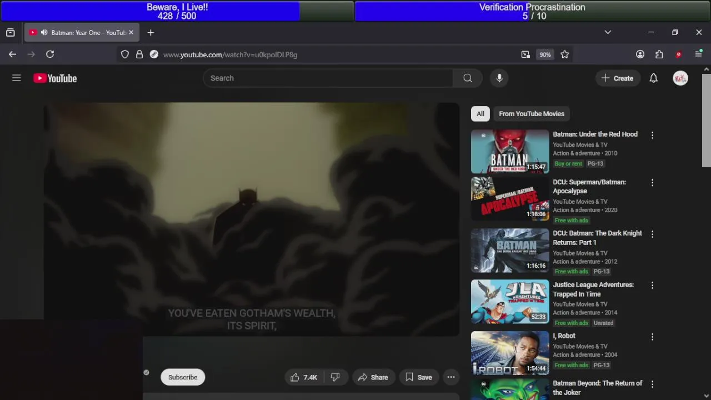Click The Dark Knight Returns thumbnail
The height and width of the screenshot is (400, 711).
click(x=510, y=251)
